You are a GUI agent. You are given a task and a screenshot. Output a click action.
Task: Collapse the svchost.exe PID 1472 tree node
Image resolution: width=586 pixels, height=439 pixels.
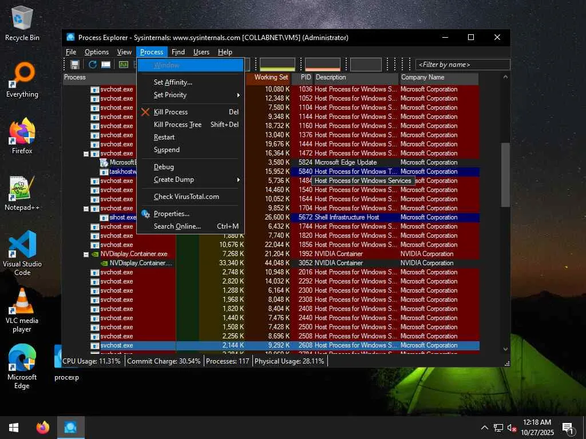click(86, 153)
